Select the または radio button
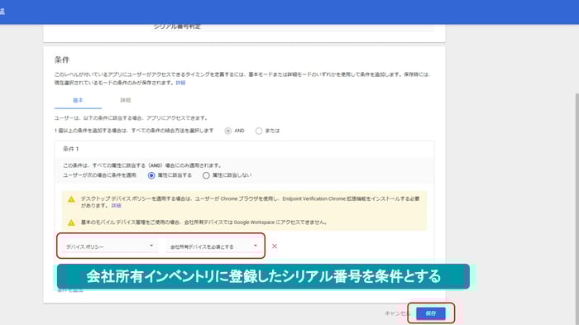Screen dimensions: 579x325 [259, 131]
